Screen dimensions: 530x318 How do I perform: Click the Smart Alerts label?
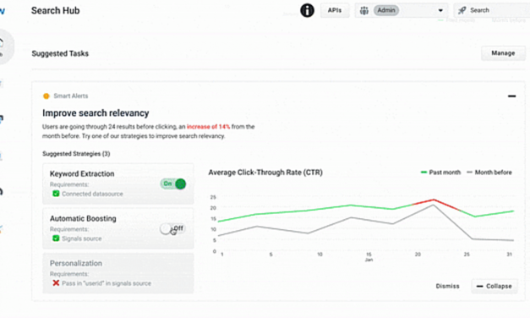click(71, 96)
